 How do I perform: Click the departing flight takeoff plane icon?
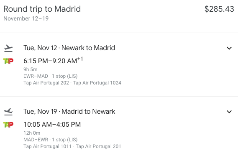click(x=8, y=48)
